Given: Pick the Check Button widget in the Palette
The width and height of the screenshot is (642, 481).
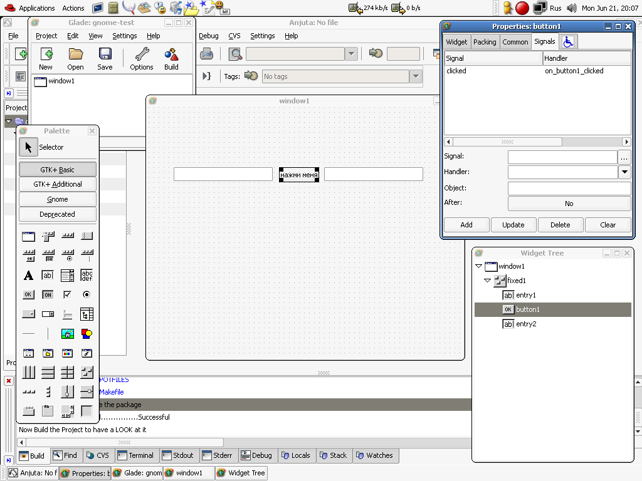Looking at the screenshot, I should pyautogui.click(x=67, y=294).
